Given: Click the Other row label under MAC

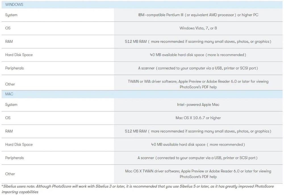Looking at the screenshot, I should coord(10,174).
